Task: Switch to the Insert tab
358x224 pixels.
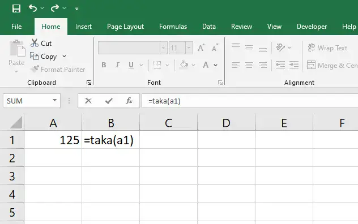Action: [x=83, y=27]
